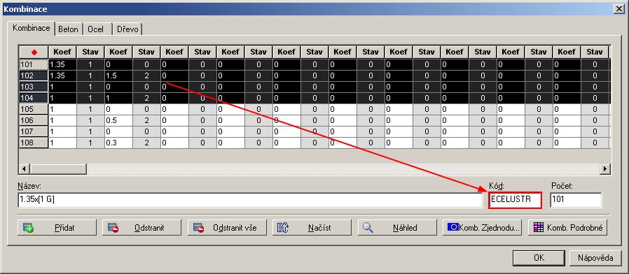Click the horizontal scrollbar thumb

click(58, 169)
